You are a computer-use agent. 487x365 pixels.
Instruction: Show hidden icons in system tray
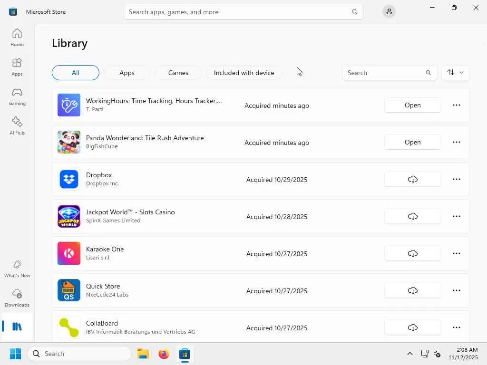(409, 354)
